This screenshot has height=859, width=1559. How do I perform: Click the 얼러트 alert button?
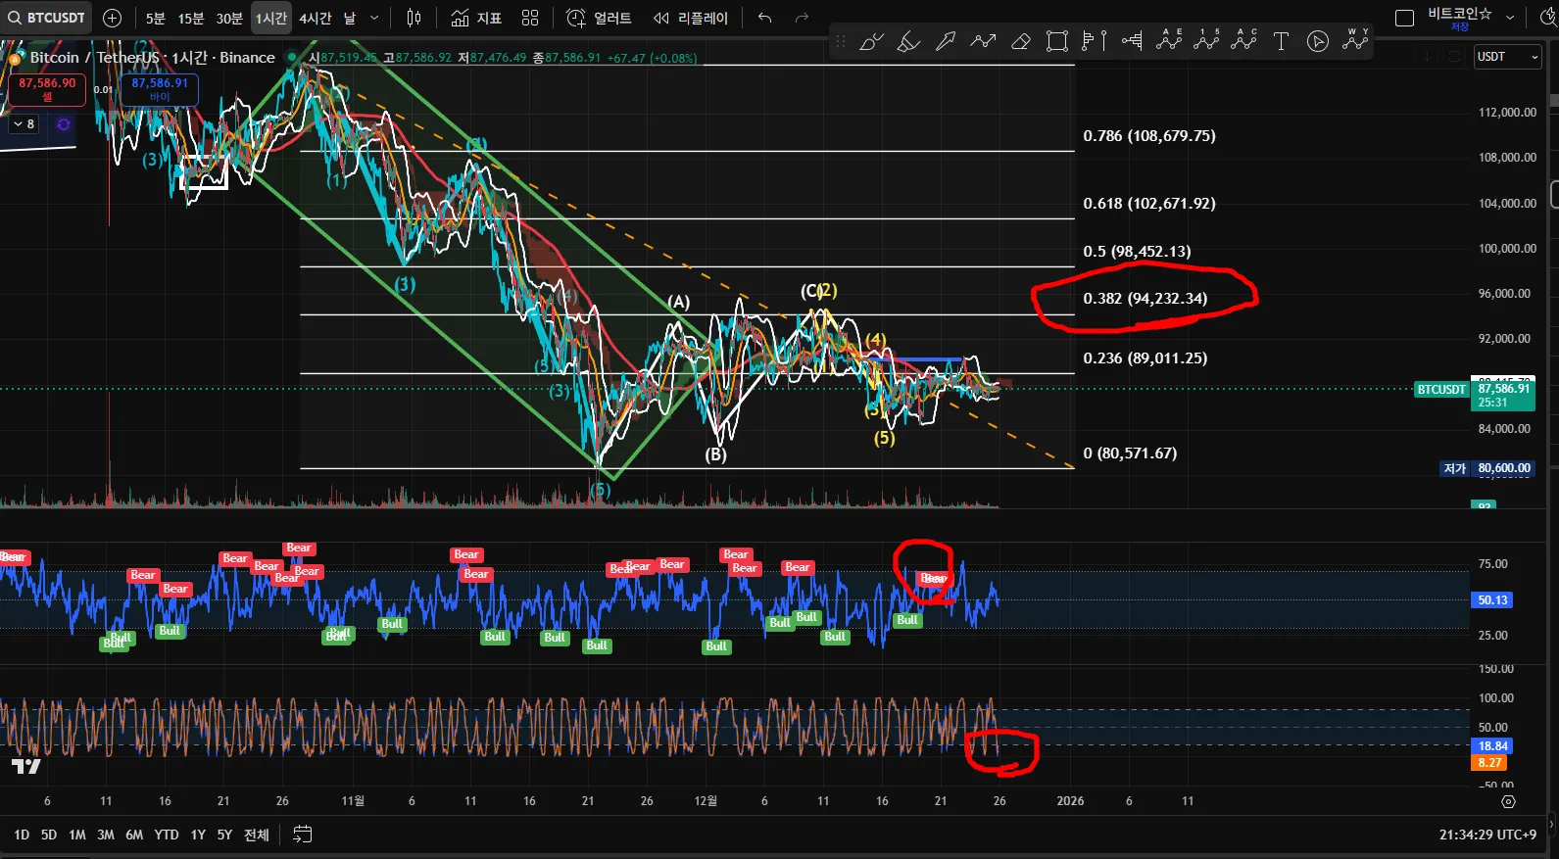[x=600, y=18]
